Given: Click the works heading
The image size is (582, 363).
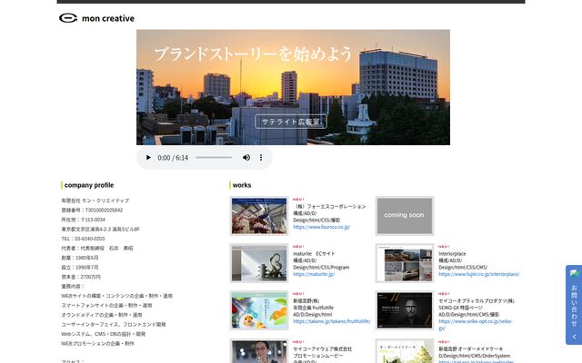Looking at the screenshot, I should pos(242,185).
